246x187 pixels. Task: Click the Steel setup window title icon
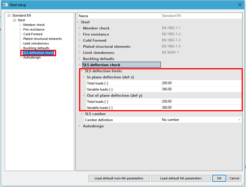5,5
